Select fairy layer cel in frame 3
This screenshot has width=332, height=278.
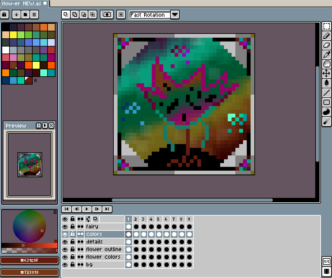(144, 227)
